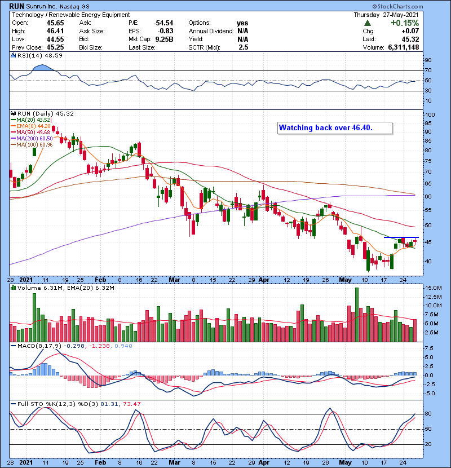Select the Sunrun Inc. company name
This screenshot has height=468, width=451.
(x=42, y=6)
